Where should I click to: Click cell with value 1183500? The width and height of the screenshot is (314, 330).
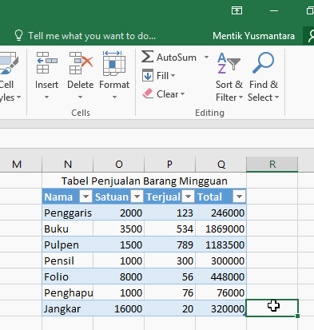tap(221, 245)
